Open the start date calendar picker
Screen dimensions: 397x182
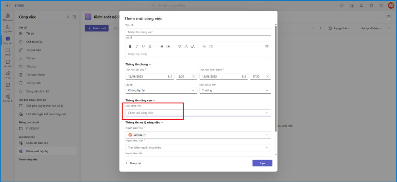(170, 77)
